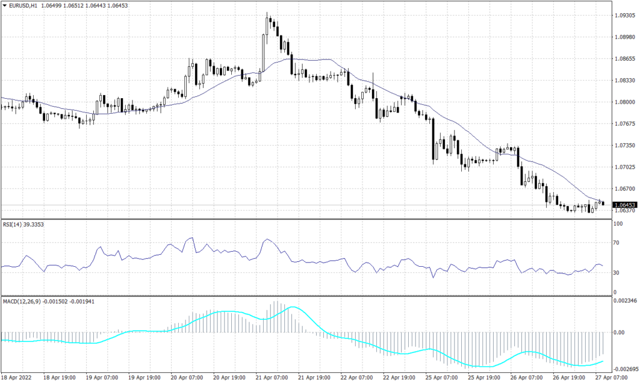
Task: Click the small triangle before EURUSD,H1
Action: tap(5, 6)
